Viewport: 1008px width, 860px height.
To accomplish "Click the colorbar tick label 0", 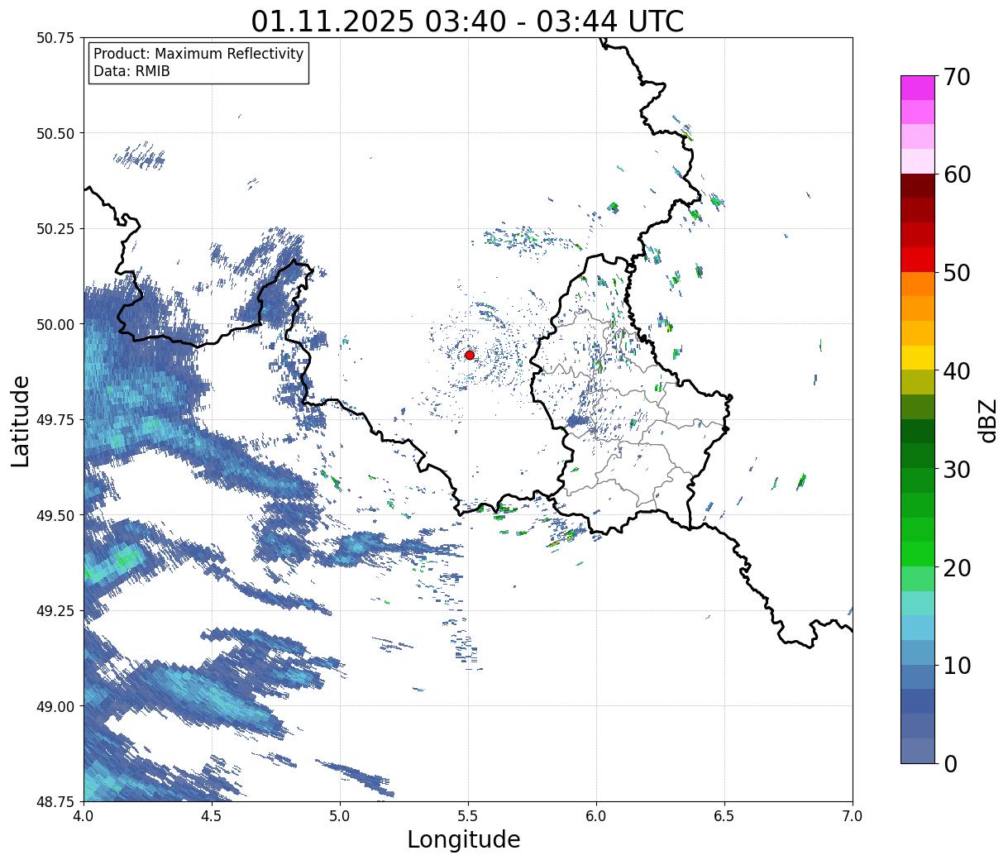I will coord(950,763).
